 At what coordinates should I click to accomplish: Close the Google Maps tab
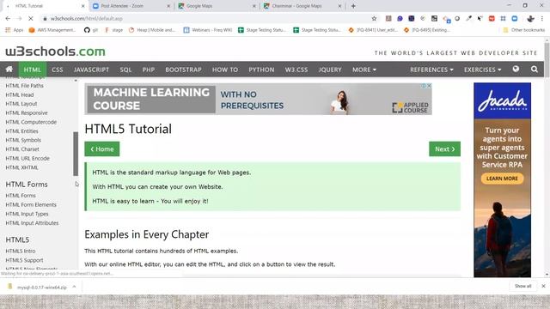click(x=254, y=6)
